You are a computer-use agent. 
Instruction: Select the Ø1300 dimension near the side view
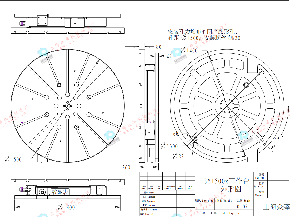[169, 146]
